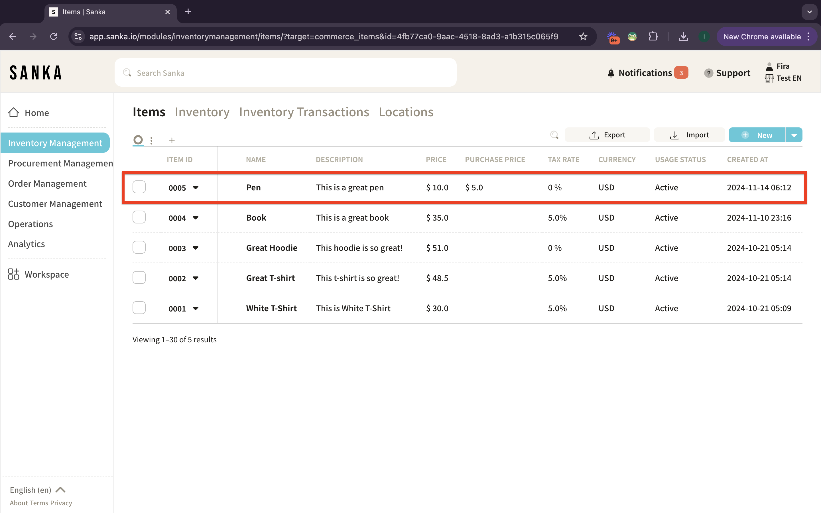Viewport: 821px width, 513px height.
Task: Click the Export button
Action: click(607, 135)
